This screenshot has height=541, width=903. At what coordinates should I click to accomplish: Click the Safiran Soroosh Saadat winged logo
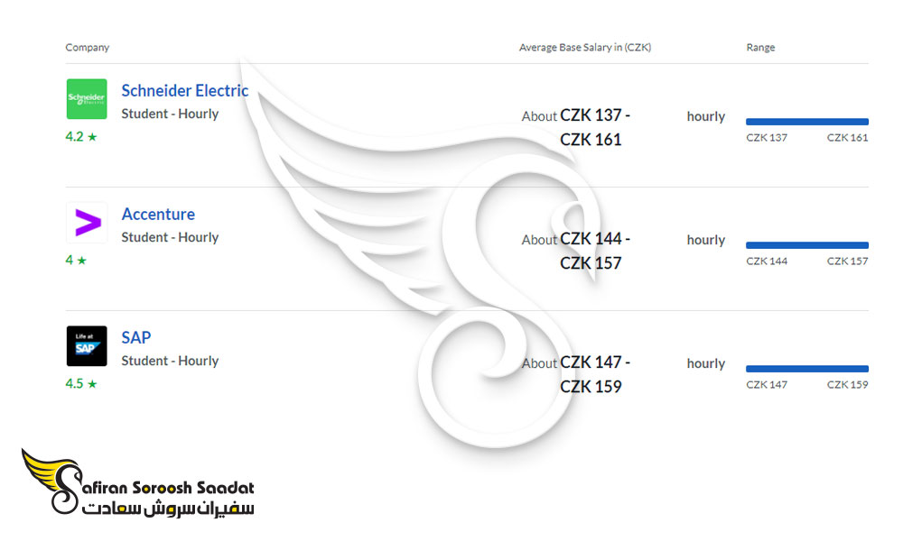[x=138, y=481]
